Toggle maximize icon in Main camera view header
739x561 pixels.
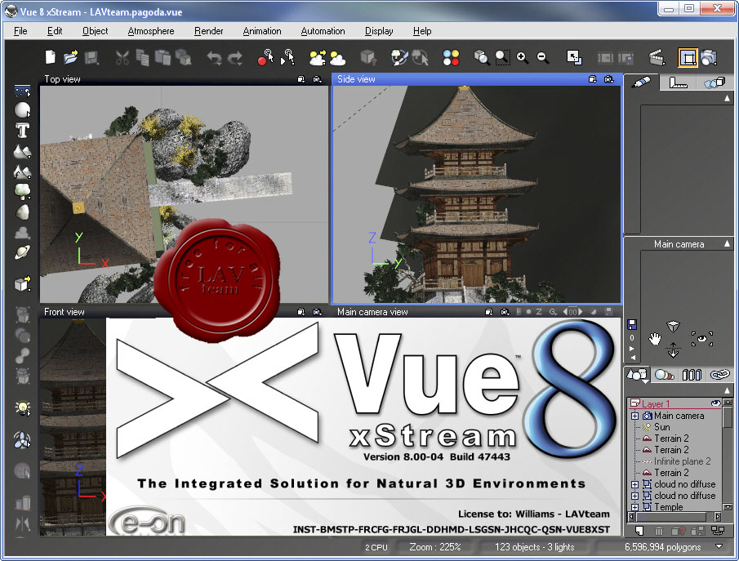489,312
